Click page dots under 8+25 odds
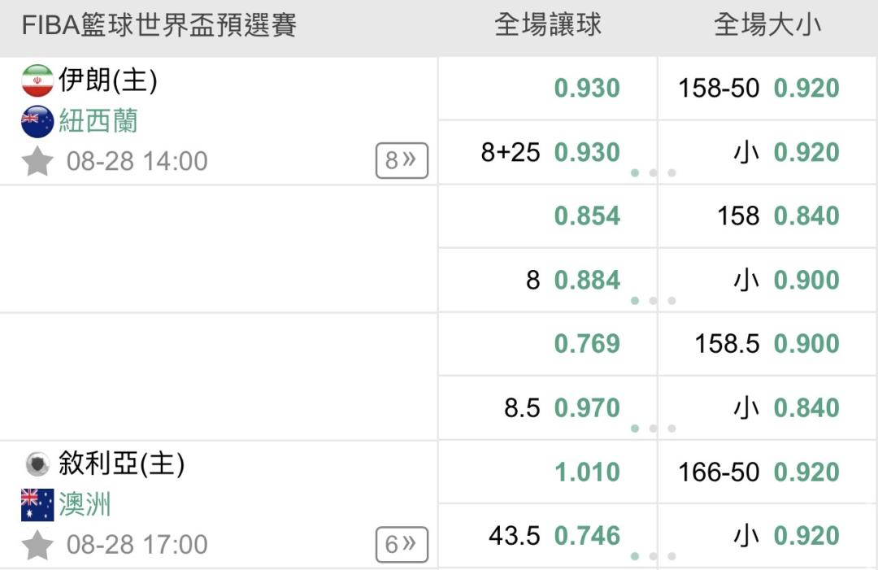 point(653,173)
